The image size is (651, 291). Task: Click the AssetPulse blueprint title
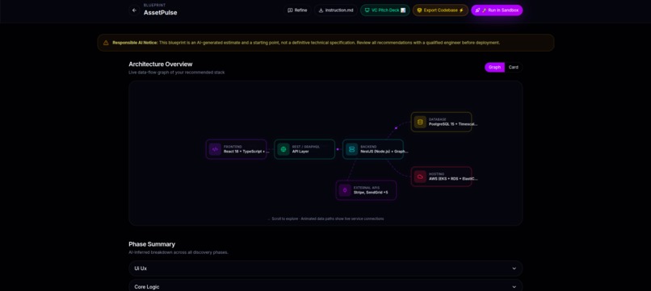(160, 12)
